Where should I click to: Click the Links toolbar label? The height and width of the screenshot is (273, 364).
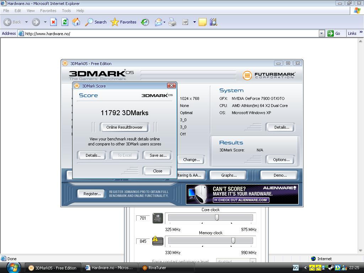pyautogui.click(x=352, y=33)
